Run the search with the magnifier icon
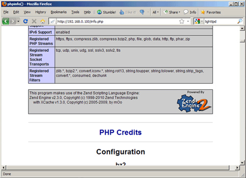Viewport: 246px width, 178px height. (x=240, y=21)
